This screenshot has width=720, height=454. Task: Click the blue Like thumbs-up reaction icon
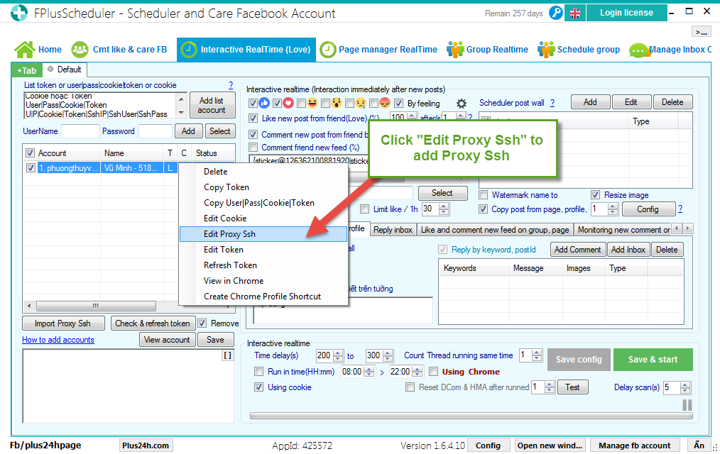(264, 103)
